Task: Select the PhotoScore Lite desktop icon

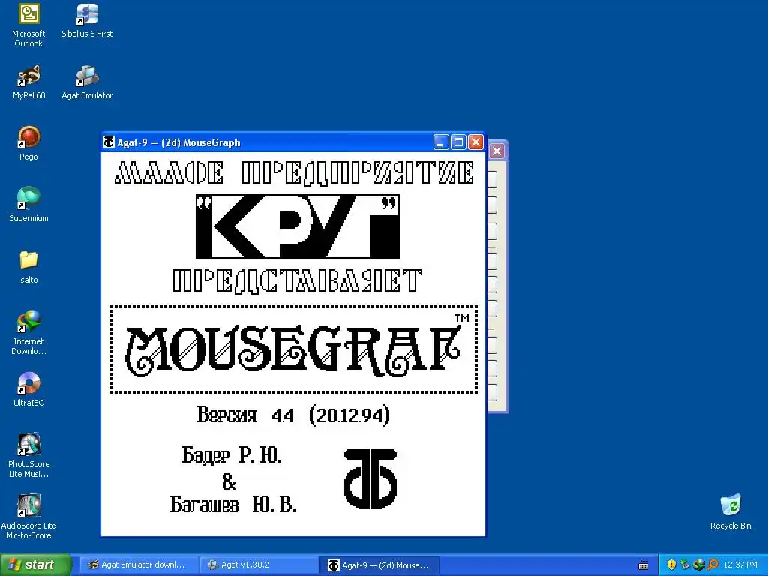Action: click(29, 455)
